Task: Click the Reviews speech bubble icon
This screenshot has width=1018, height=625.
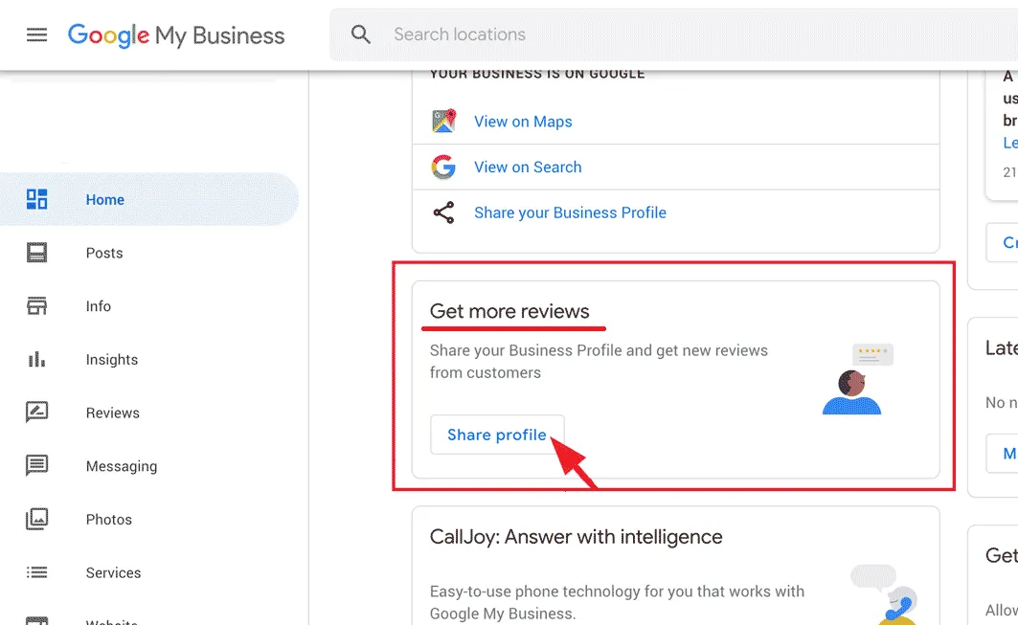Action: click(x=36, y=413)
